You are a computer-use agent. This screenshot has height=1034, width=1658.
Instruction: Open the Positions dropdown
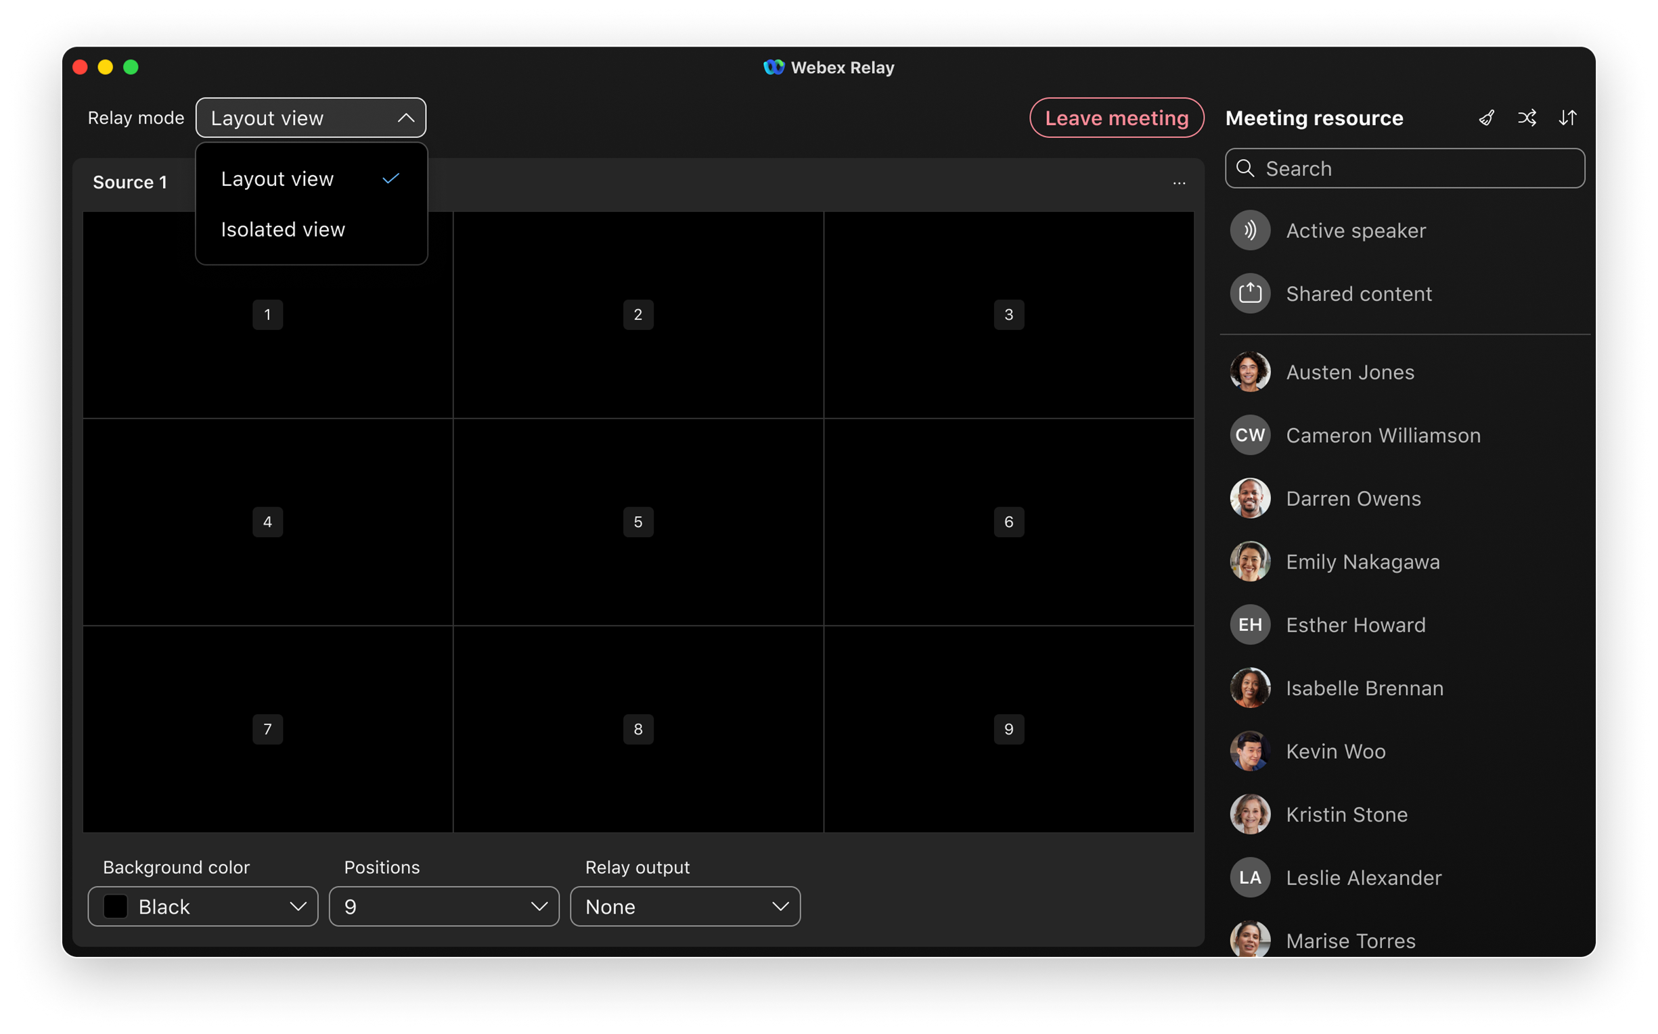[x=443, y=906]
